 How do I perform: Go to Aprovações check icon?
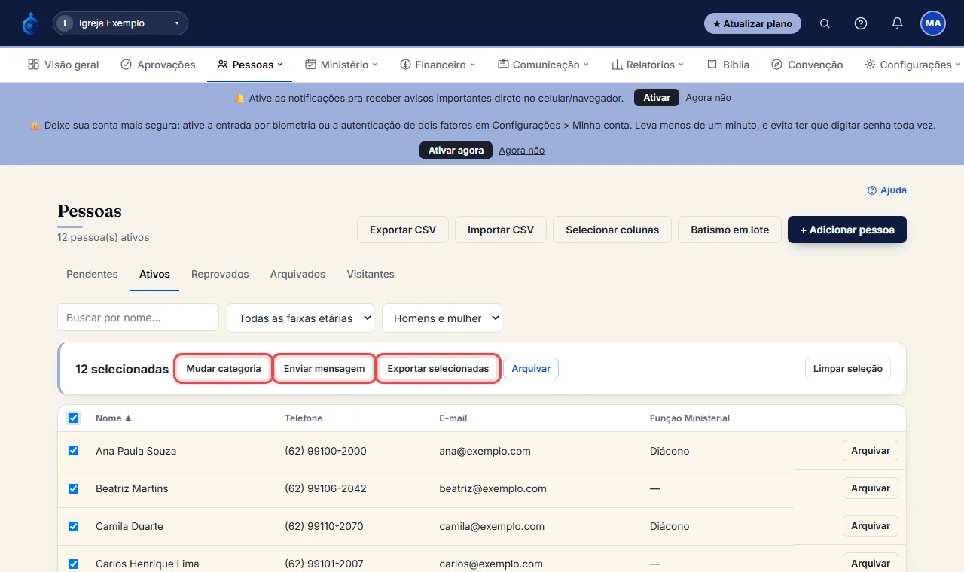[126, 65]
